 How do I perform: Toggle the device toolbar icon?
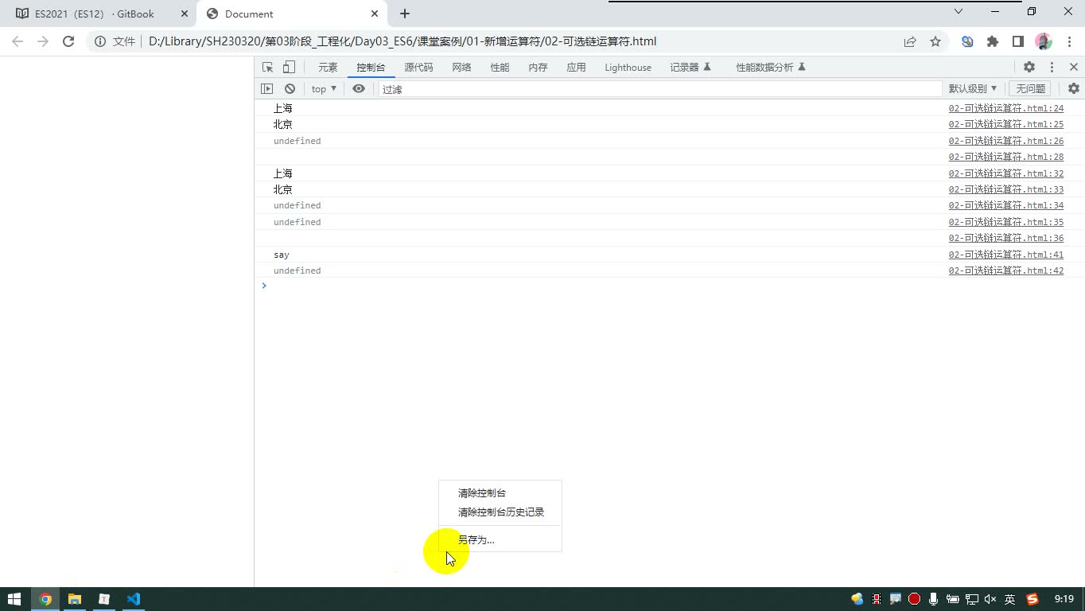[289, 68]
